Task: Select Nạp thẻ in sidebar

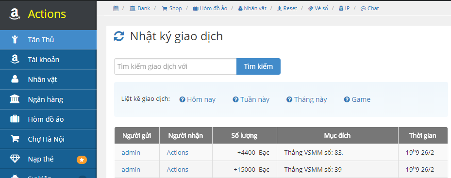Action: coord(48,159)
